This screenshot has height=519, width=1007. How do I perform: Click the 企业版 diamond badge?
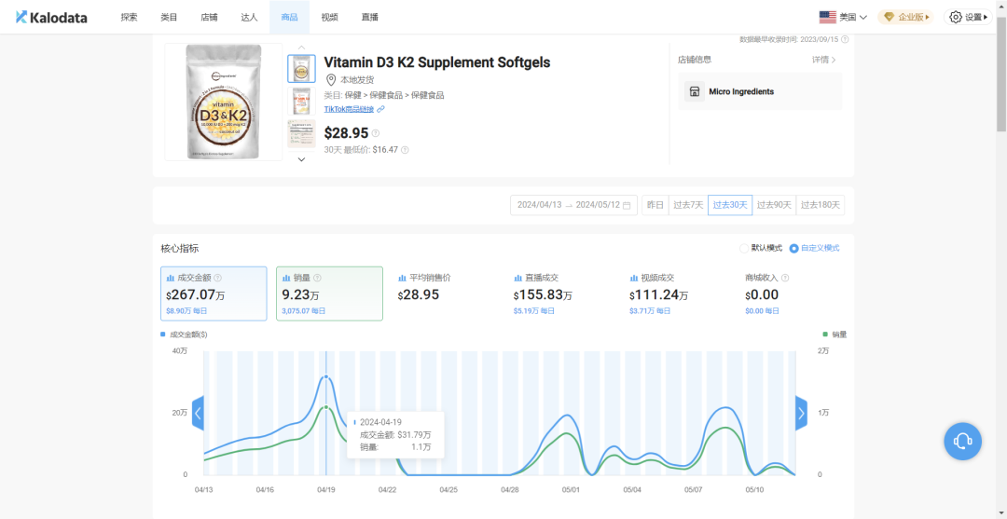(x=905, y=18)
